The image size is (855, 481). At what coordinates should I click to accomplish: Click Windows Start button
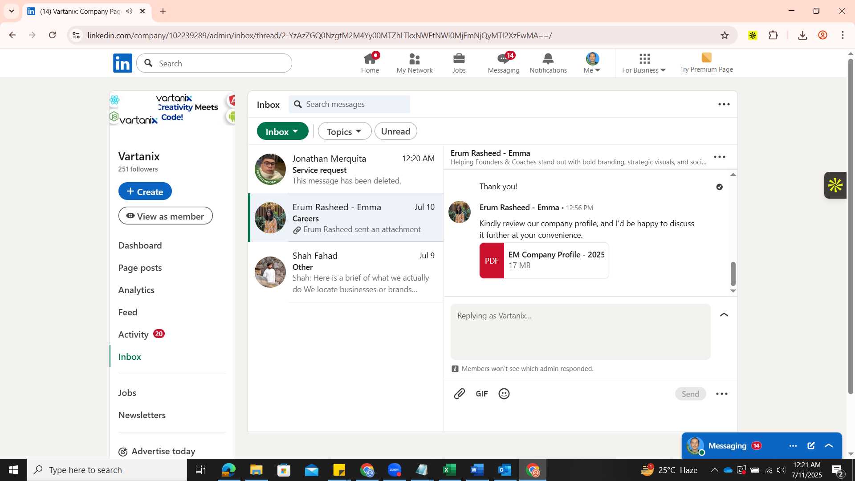click(13, 470)
